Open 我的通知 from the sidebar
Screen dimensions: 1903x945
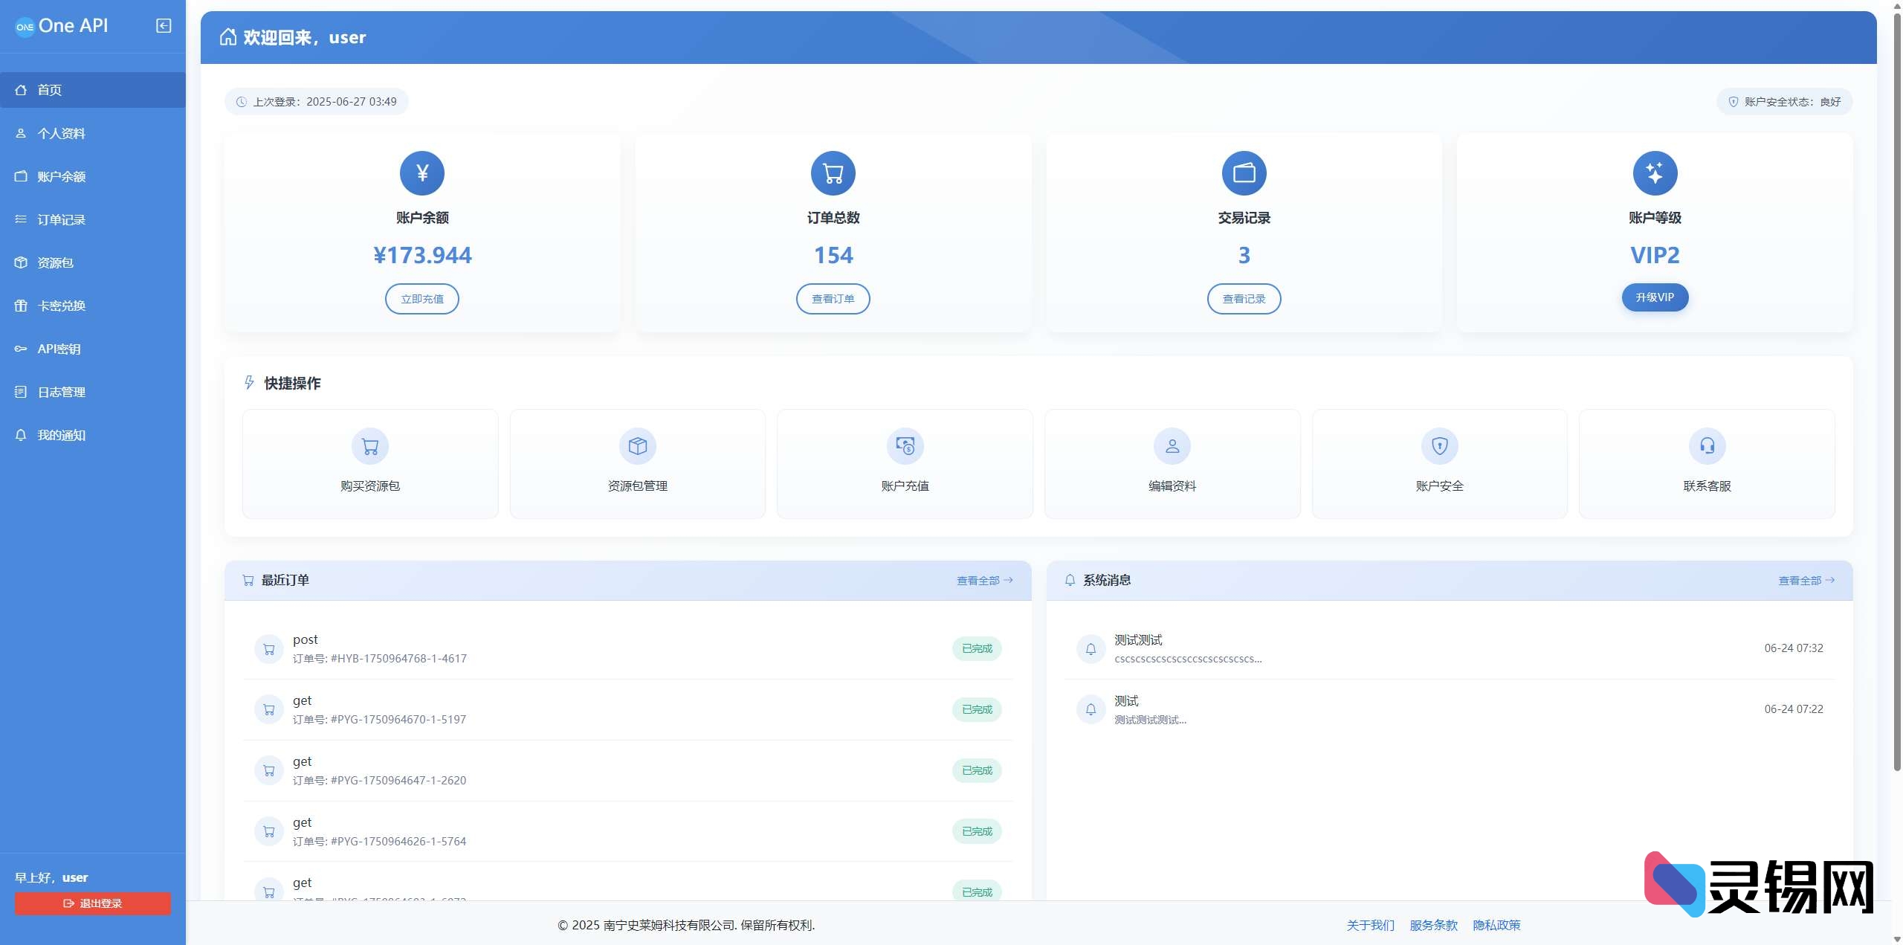point(62,435)
